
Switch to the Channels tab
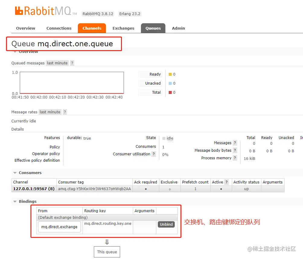click(92, 28)
